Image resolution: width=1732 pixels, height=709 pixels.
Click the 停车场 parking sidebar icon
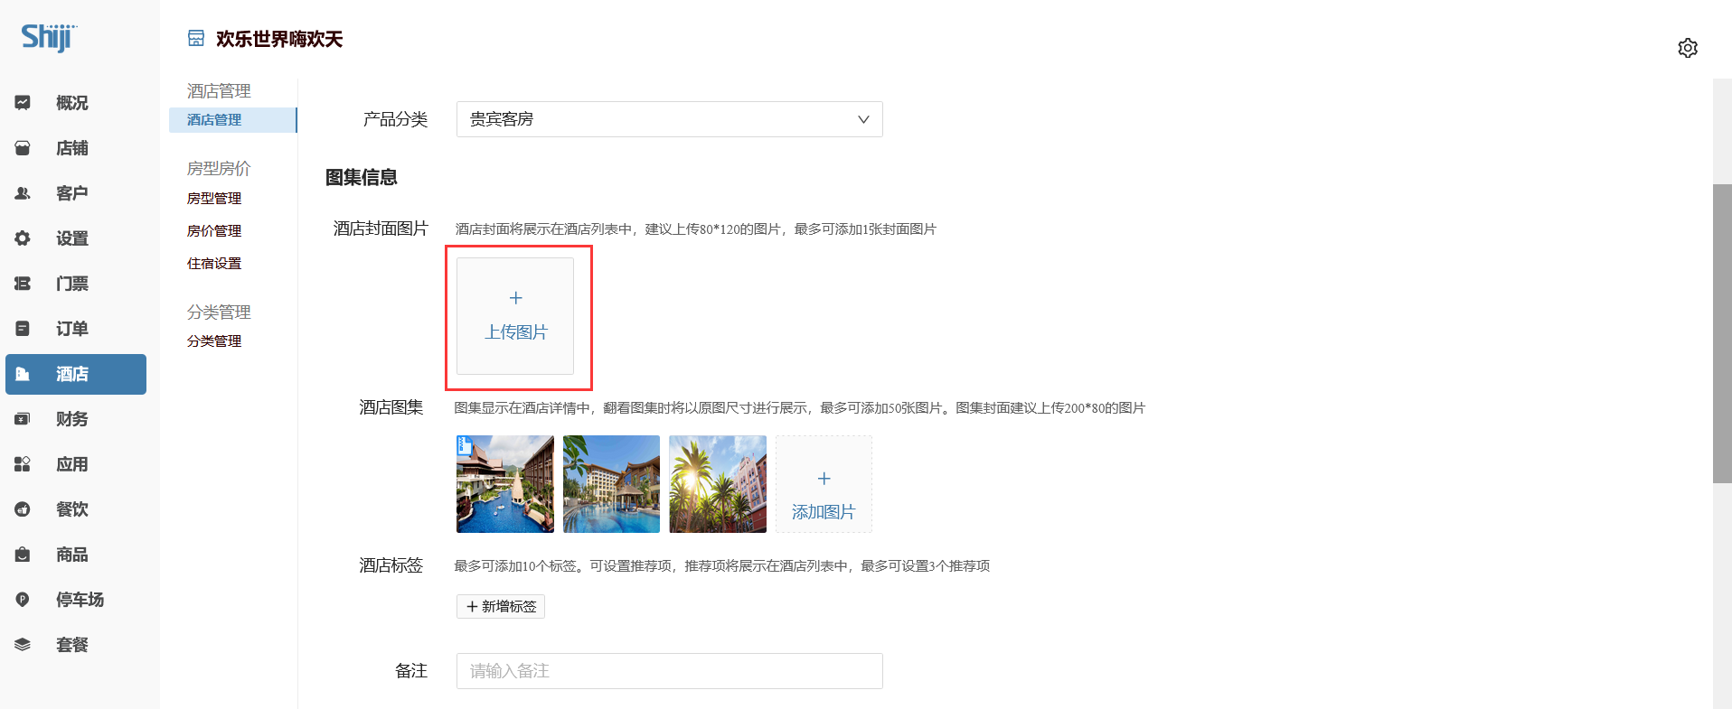(x=23, y=600)
